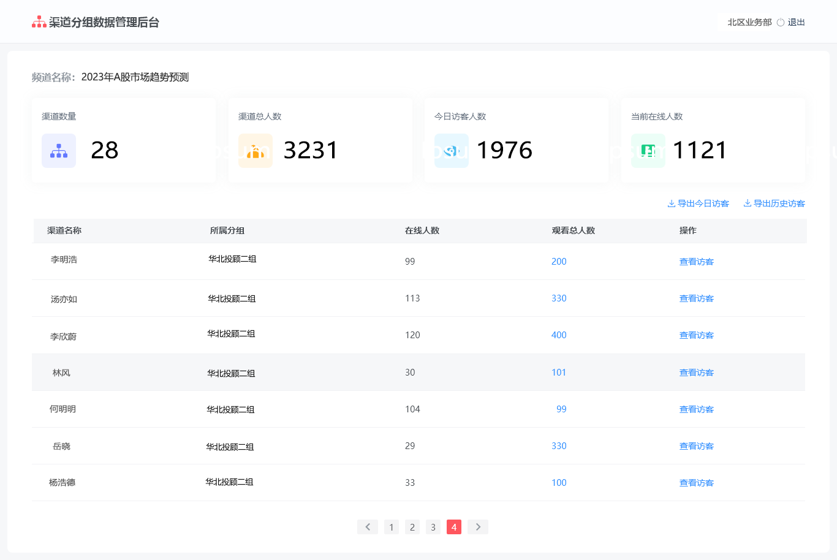The width and height of the screenshot is (837, 560).
Task: Open pagination page 1
Action: click(x=392, y=527)
